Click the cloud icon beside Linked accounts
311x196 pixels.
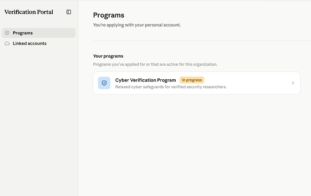[x=7, y=43]
